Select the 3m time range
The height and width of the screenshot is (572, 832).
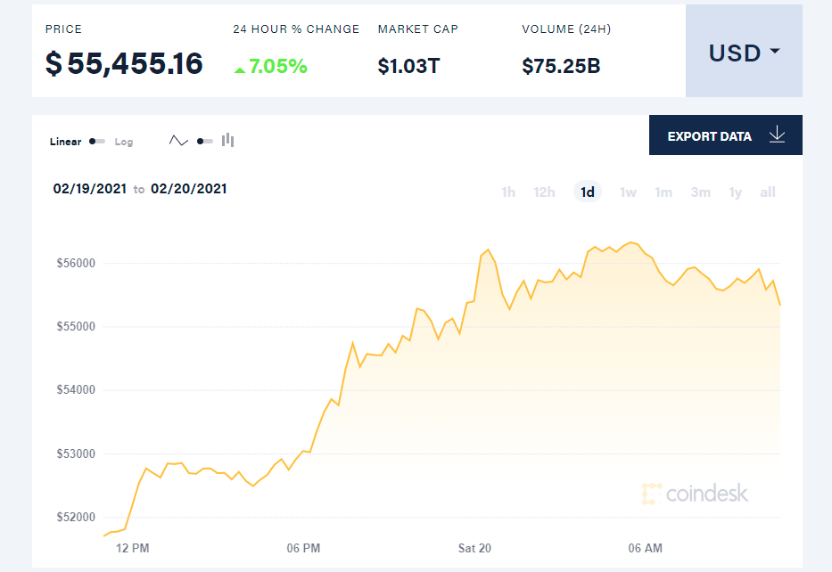[700, 192]
